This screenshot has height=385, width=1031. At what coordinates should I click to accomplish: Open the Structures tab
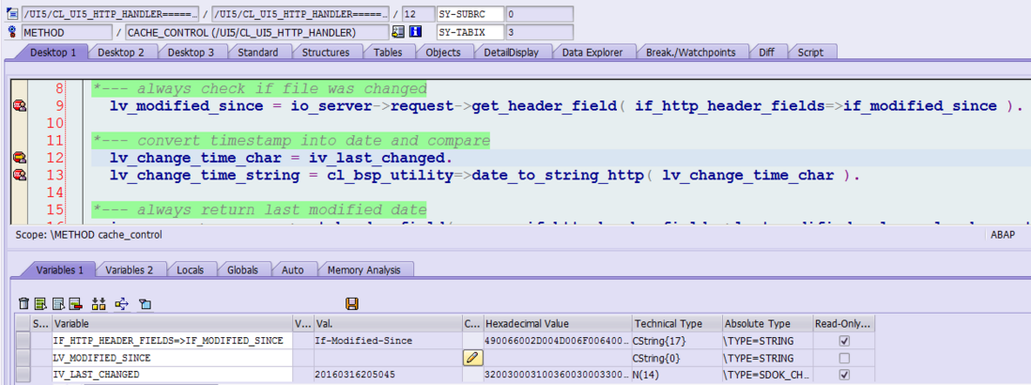[x=326, y=52]
